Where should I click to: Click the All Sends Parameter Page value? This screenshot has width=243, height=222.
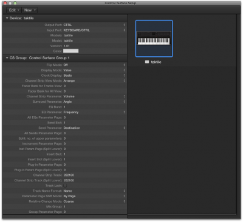pyautogui.click(x=64, y=133)
